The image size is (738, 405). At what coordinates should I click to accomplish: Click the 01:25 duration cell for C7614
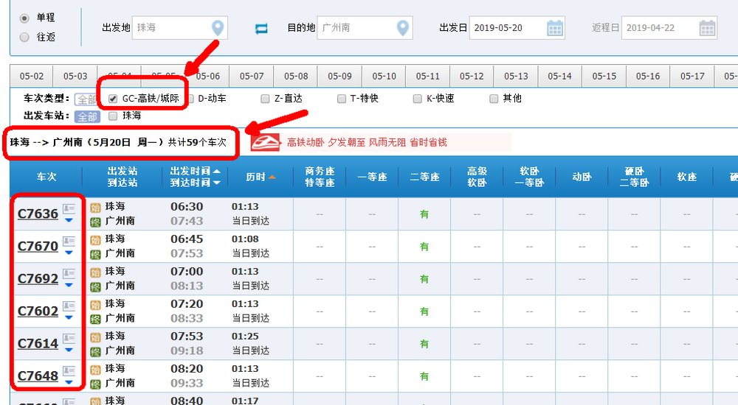[245, 337]
